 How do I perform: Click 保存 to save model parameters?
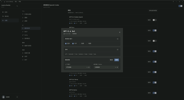click(x=117, y=60)
